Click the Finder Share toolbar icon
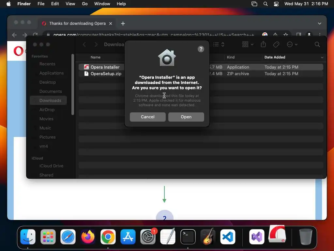This screenshot has width=334, height=251. [263, 44]
